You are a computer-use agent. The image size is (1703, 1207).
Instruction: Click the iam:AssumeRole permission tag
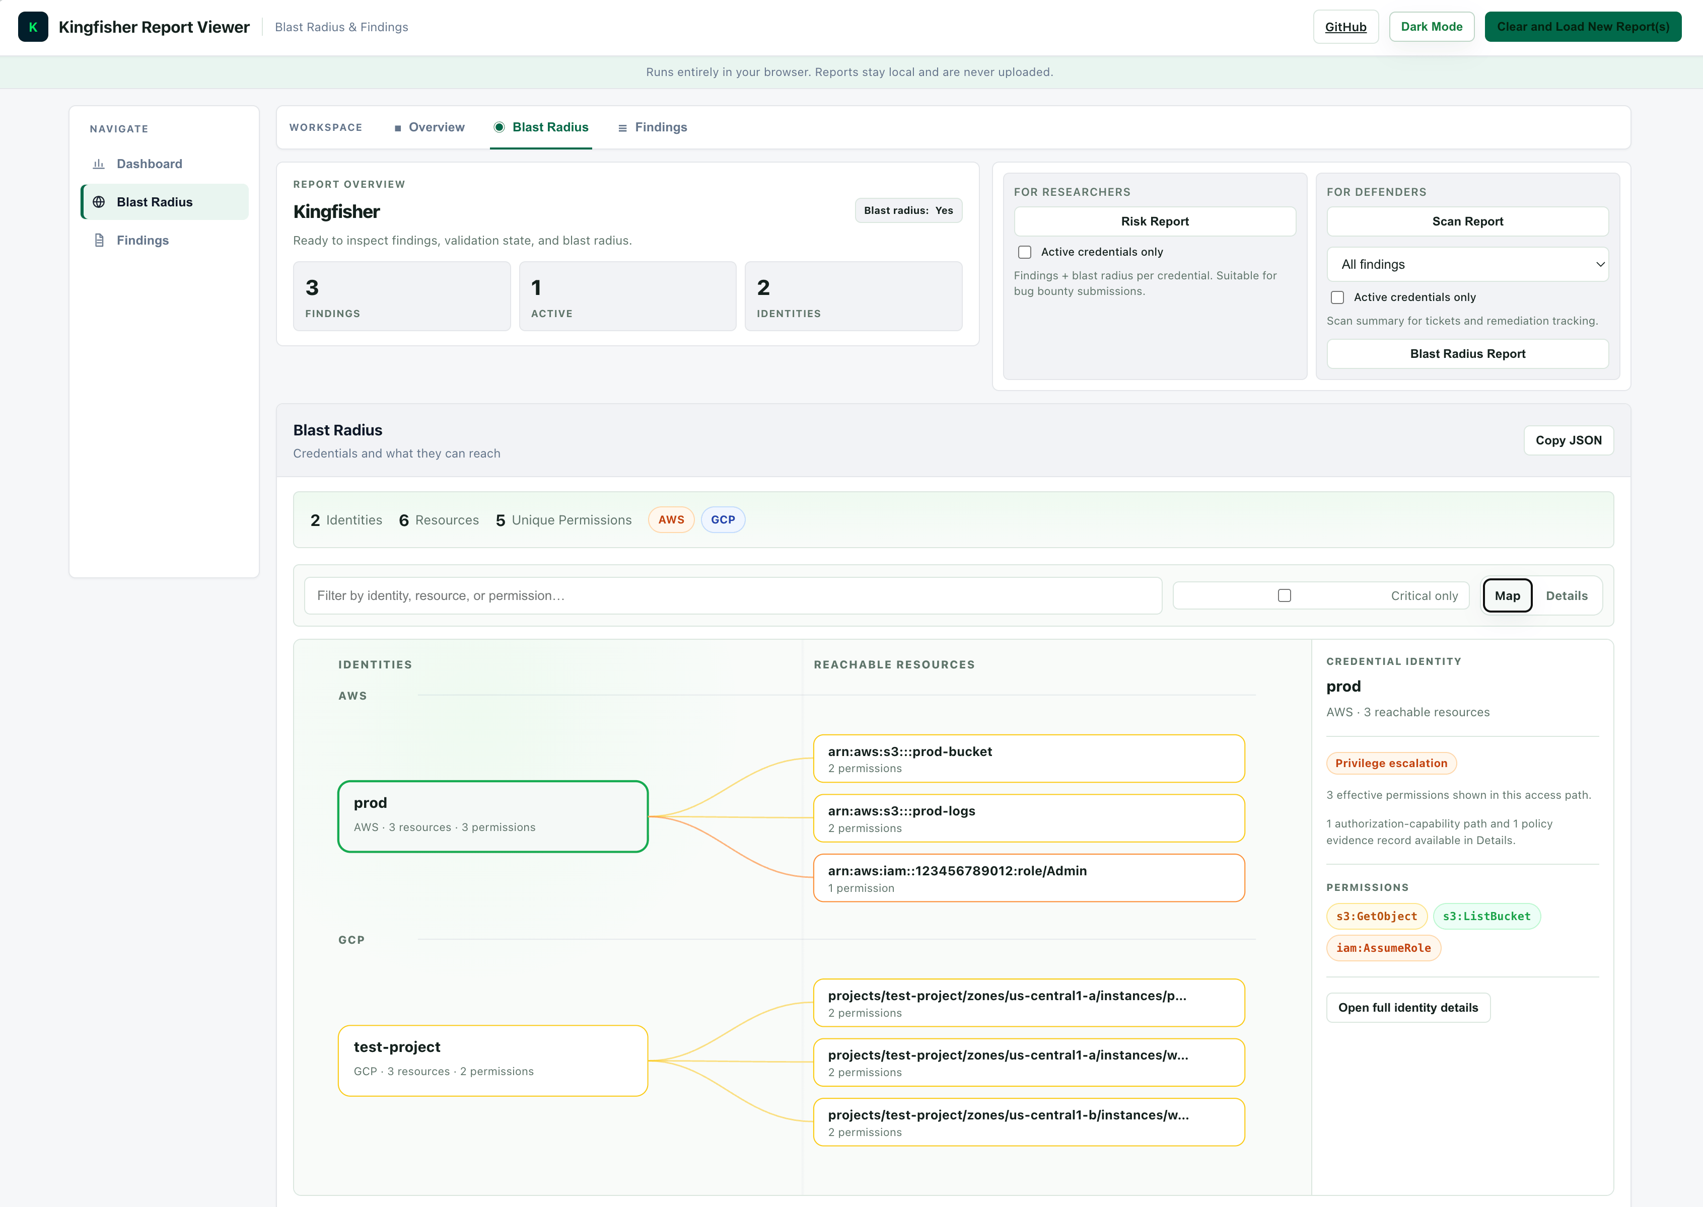pos(1383,948)
